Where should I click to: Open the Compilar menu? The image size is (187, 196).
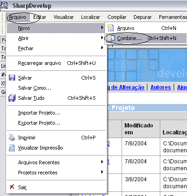click(x=117, y=17)
